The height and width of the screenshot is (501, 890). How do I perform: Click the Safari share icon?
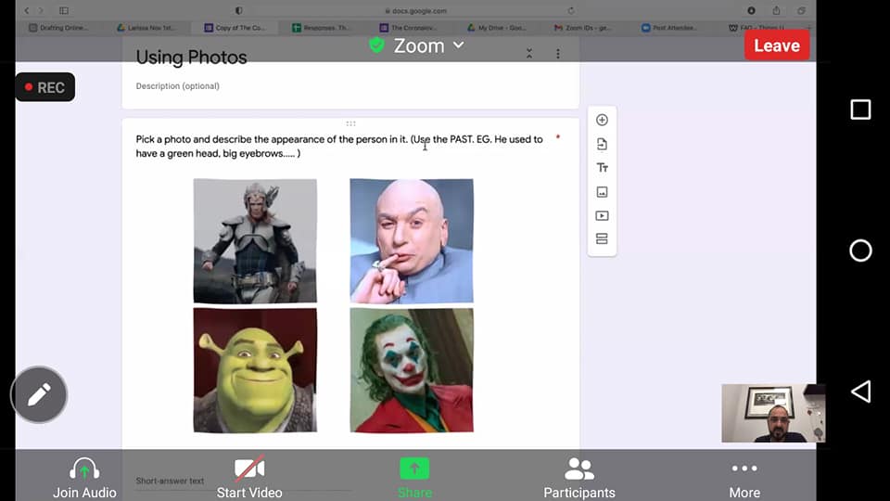pyautogui.click(x=776, y=11)
